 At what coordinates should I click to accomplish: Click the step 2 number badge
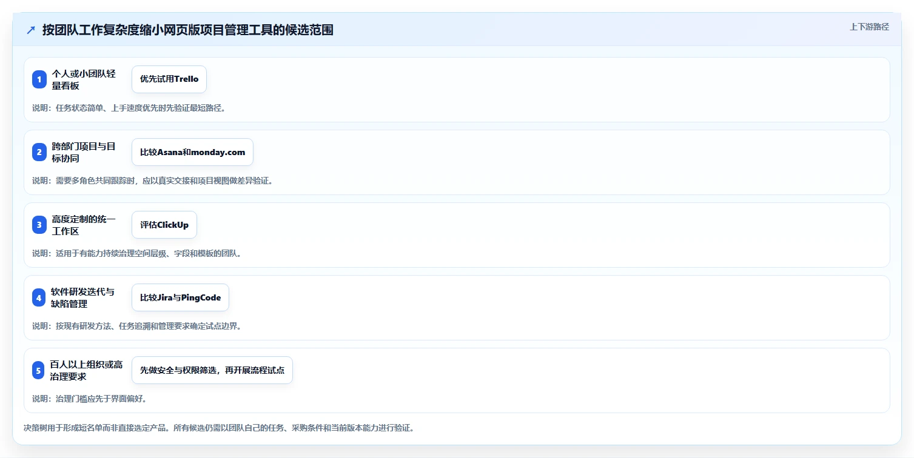point(39,152)
